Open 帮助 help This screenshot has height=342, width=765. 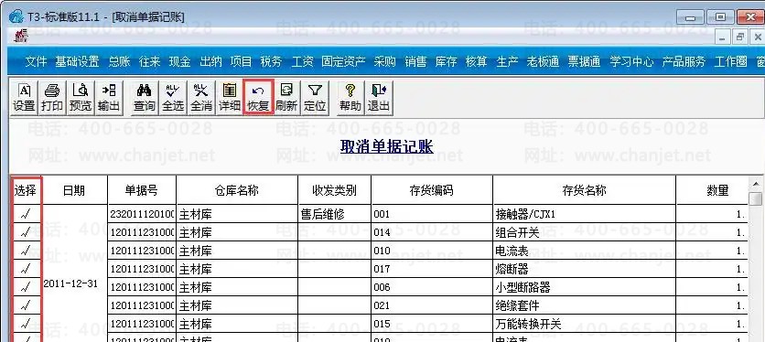point(350,98)
